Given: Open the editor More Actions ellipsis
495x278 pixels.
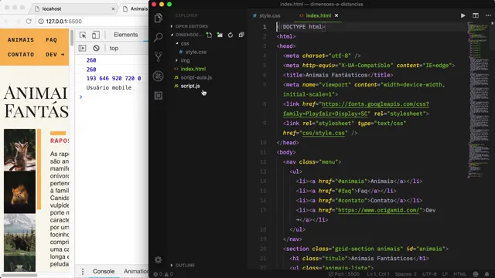Looking at the screenshot, I should (x=488, y=15).
